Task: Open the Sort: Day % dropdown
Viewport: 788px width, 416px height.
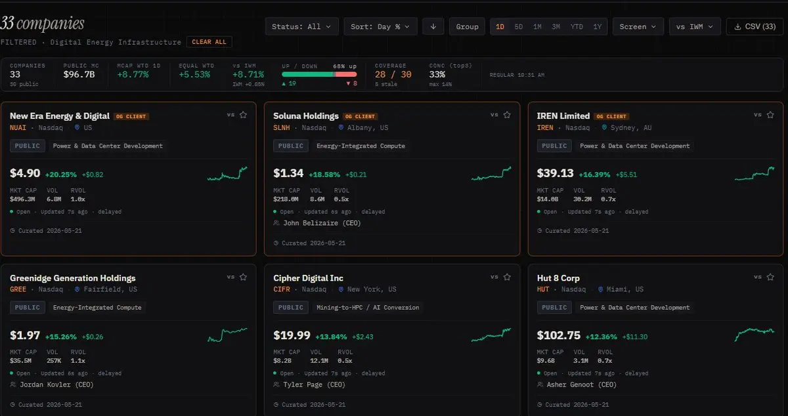Action: pos(380,26)
